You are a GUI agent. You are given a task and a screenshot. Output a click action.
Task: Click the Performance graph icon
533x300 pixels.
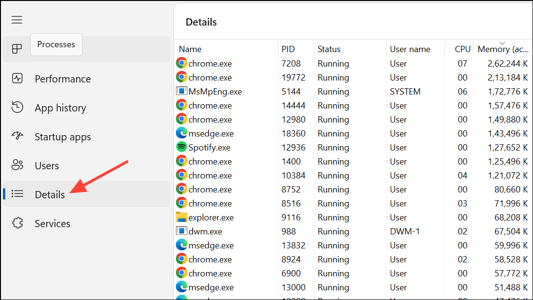(17, 79)
